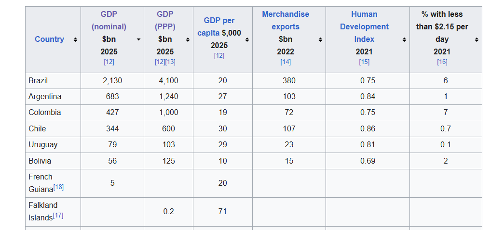490x230 pixels.
Task: Sort the table by GDP per capita
Action: 247,39
